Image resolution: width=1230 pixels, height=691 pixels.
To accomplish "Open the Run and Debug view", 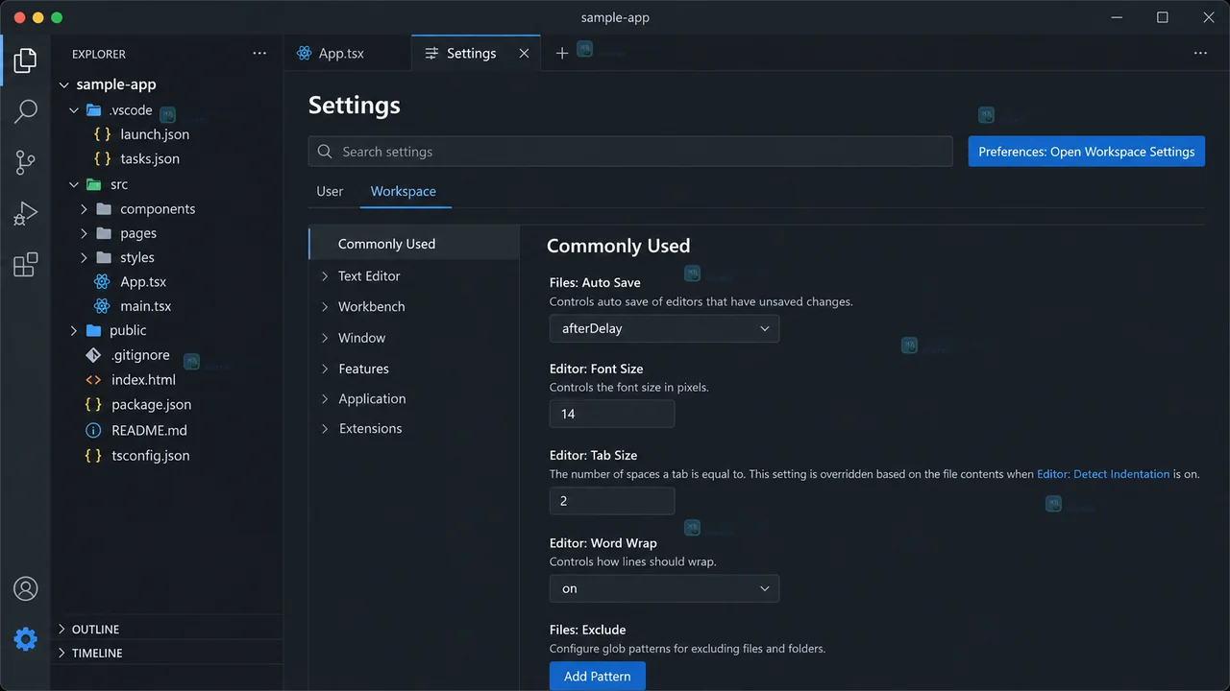I will [26, 213].
